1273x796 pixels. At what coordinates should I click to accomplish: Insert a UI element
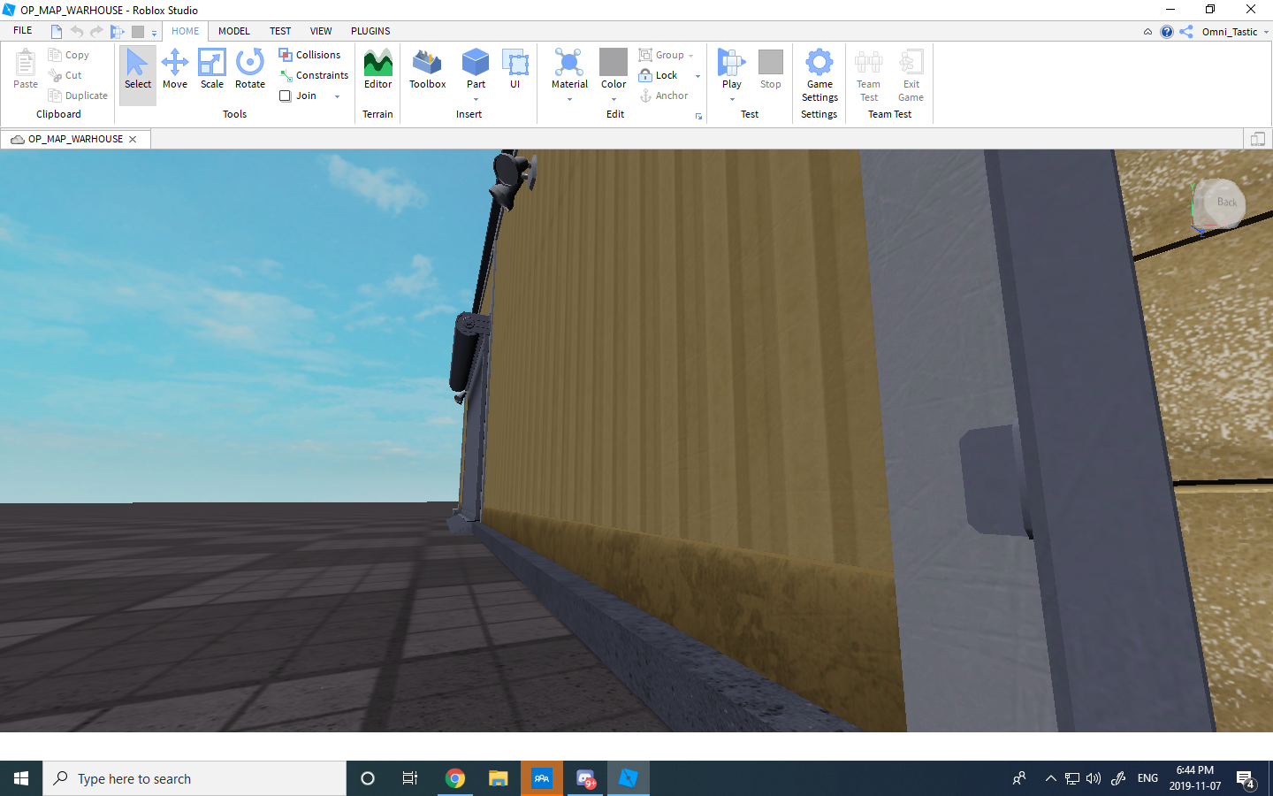point(515,71)
